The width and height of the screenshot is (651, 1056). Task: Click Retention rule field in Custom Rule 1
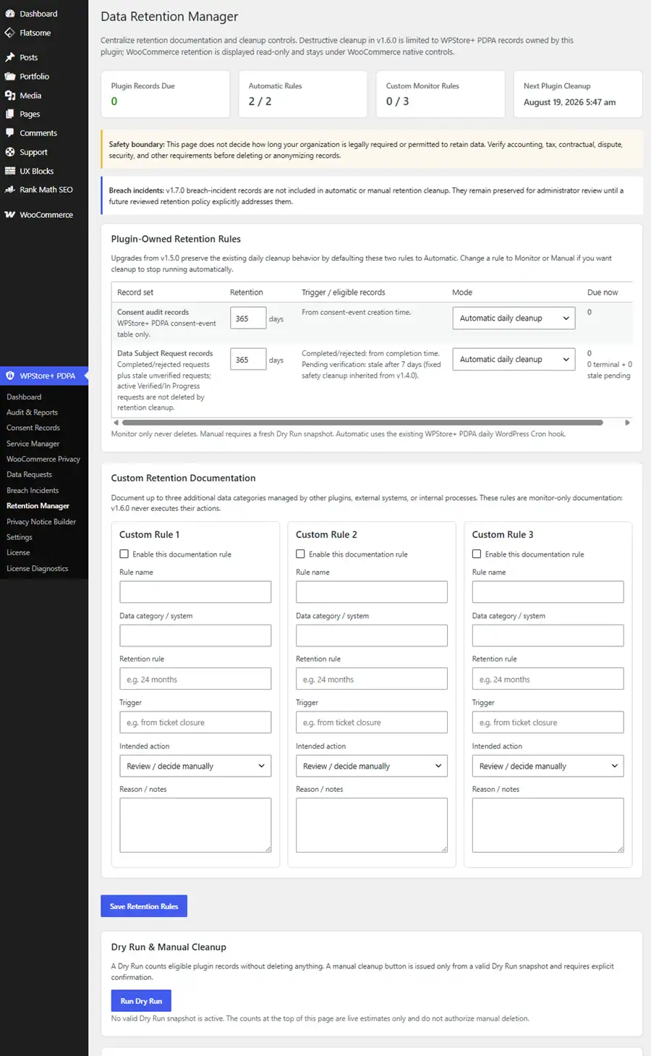[195, 679]
